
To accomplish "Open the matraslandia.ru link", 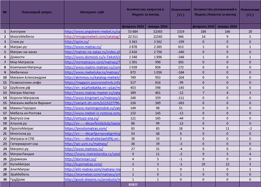I will (x=92, y=154).
